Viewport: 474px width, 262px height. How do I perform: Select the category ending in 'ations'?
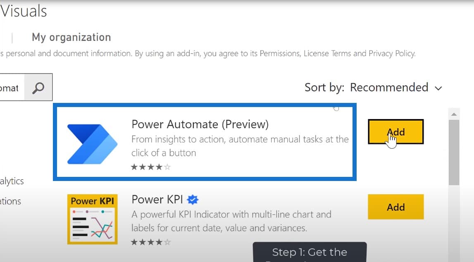11,201
